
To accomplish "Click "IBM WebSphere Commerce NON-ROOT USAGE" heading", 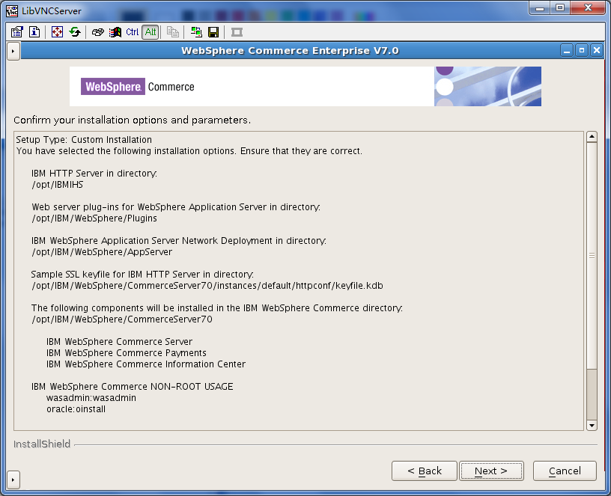I will pyautogui.click(x=132, y=387).
